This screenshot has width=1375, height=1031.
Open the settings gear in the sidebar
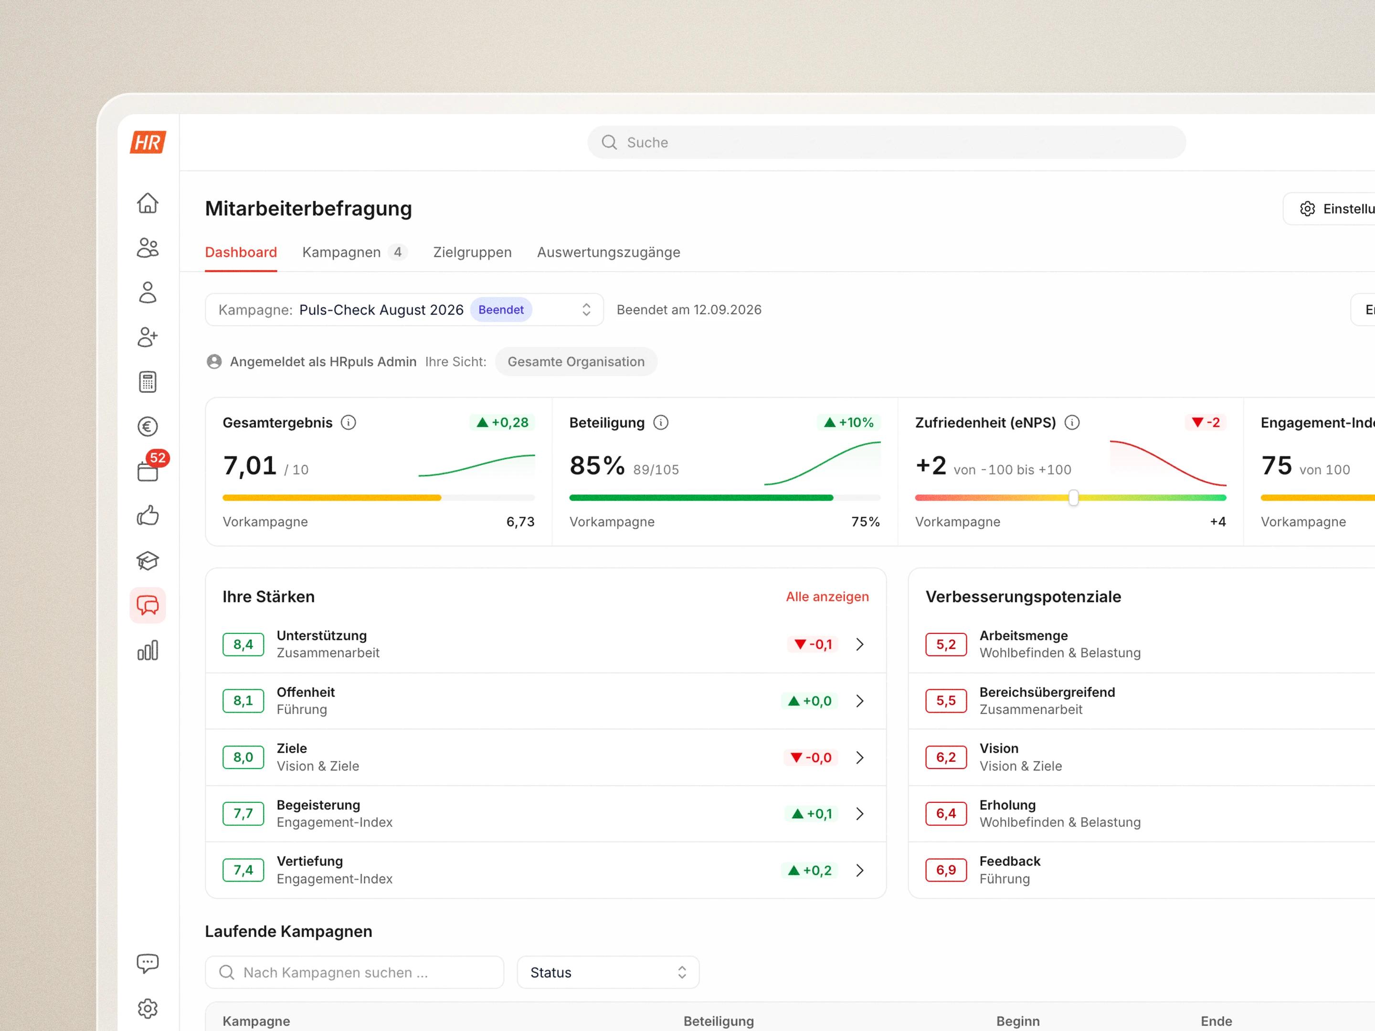(148, 1009)
